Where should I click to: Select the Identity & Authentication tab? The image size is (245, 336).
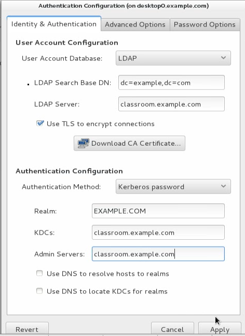click(54, 24)
